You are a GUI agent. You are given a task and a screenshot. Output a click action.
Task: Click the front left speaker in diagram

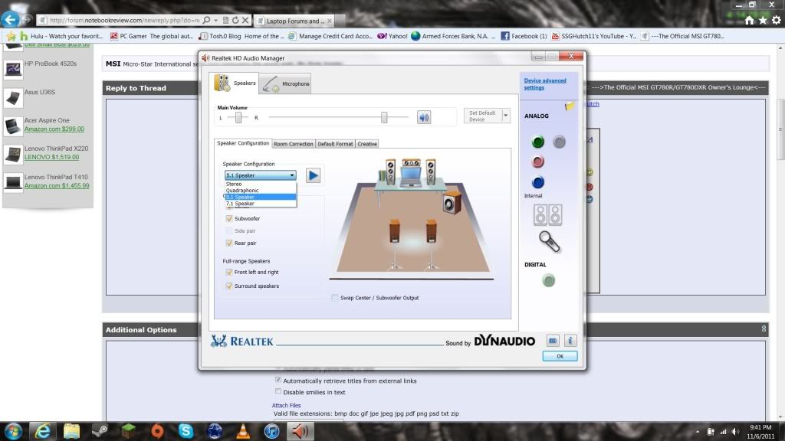pos(390,171)
